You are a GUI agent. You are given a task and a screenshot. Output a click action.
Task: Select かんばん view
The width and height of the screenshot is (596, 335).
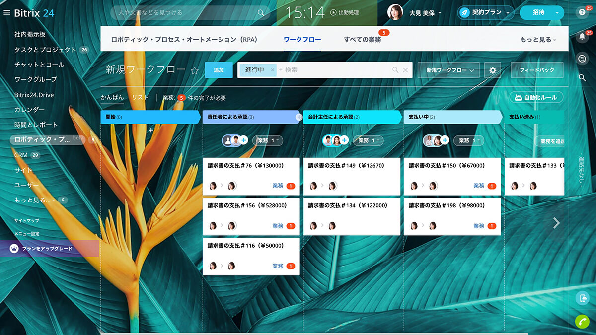[112, 98]
